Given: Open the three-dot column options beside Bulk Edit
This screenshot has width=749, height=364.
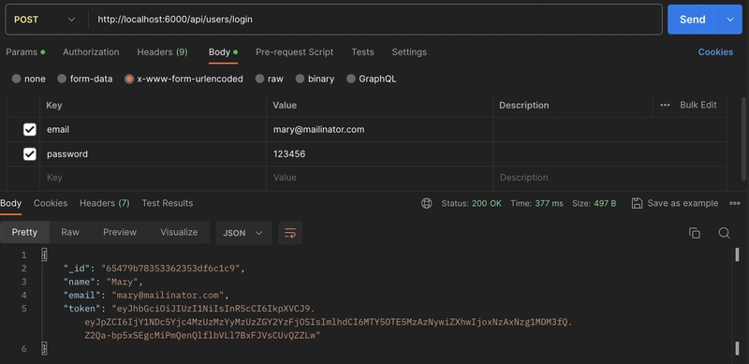Looking at the screenshot, I should click(x=665, y=105).
